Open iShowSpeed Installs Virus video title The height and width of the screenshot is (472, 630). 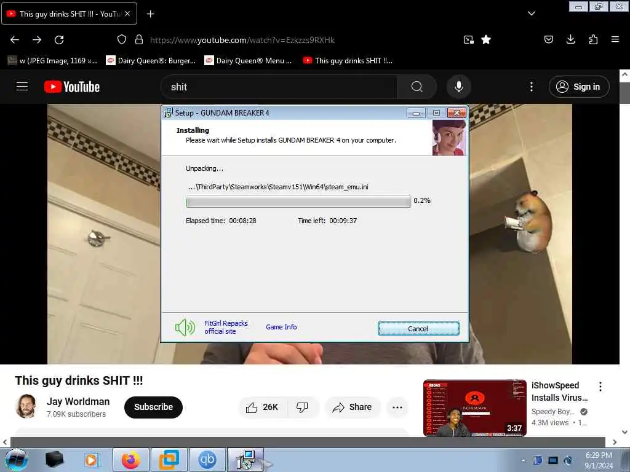coord(559,391)
